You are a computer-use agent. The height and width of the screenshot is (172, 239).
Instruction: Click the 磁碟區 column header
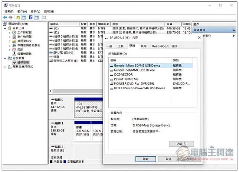(64, 24)
